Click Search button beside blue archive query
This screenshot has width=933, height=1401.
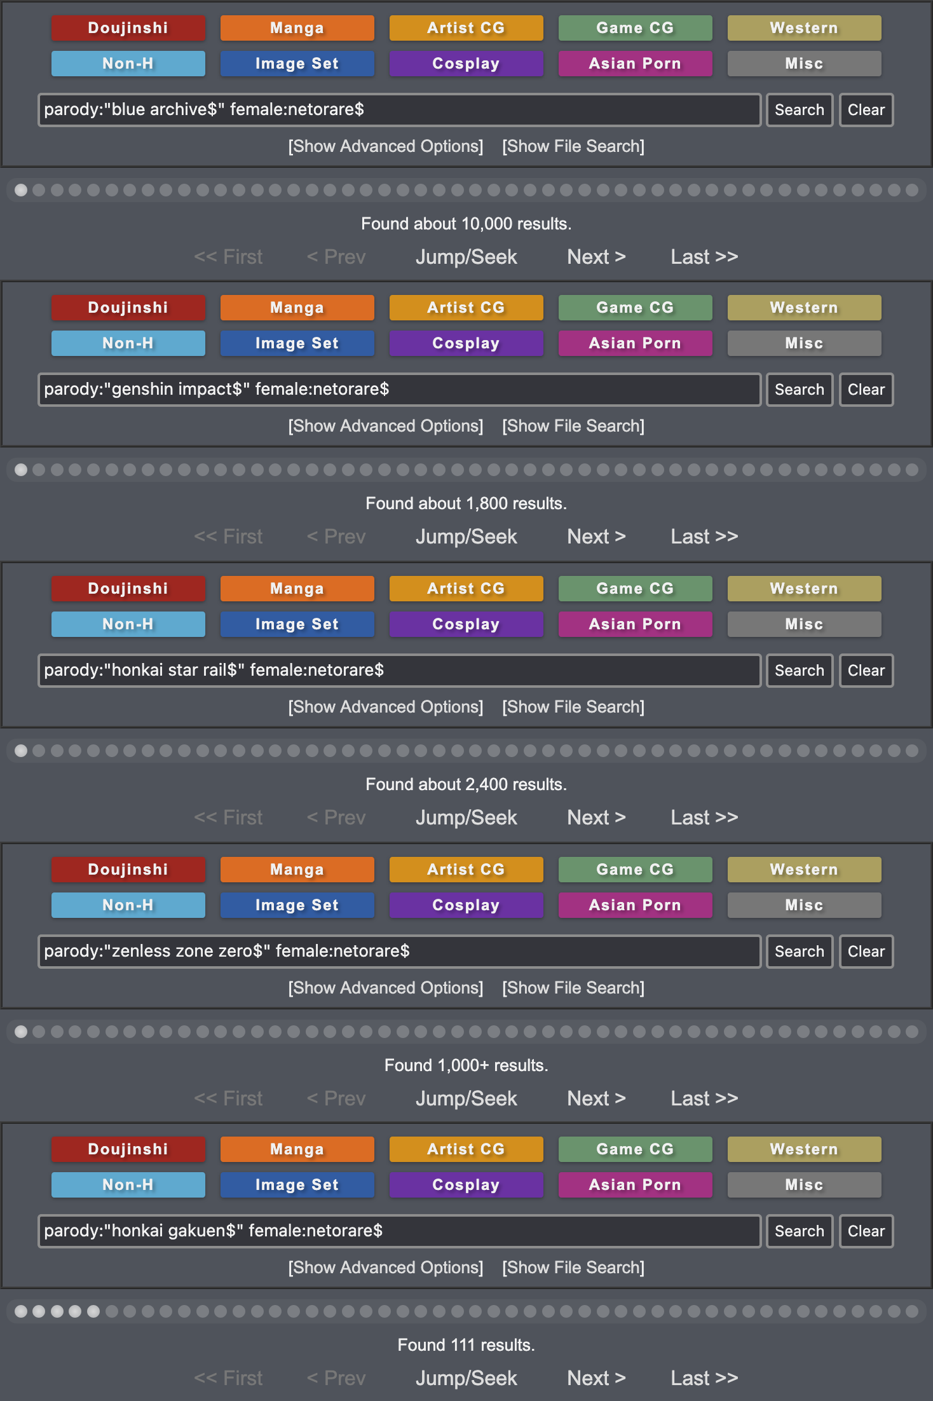point(799,110)
